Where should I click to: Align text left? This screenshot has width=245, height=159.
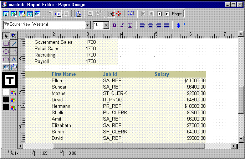143,25
